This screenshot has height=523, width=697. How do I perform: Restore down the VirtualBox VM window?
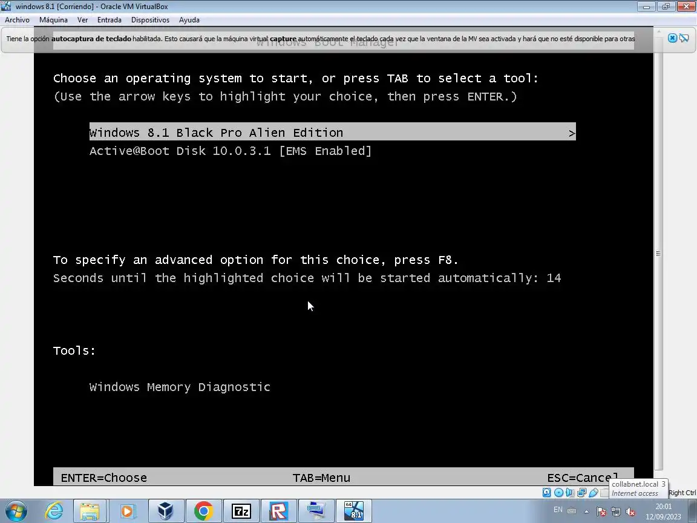click(x=666, y=6)
